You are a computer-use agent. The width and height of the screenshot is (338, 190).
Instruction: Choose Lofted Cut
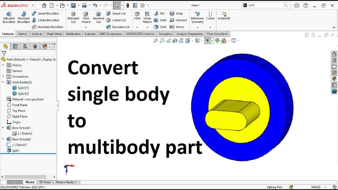(116, 20)
